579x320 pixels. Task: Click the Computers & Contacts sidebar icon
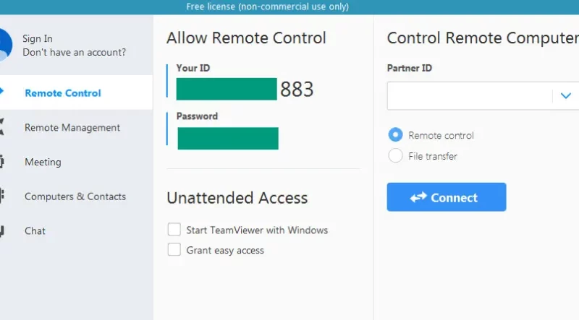coord(2,196)
